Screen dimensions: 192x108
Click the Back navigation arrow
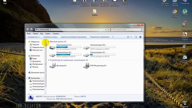pyautogui.click(x=28, y=29)
